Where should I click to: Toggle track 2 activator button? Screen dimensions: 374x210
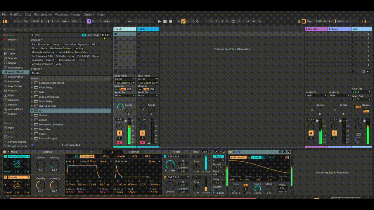(143, 133)
